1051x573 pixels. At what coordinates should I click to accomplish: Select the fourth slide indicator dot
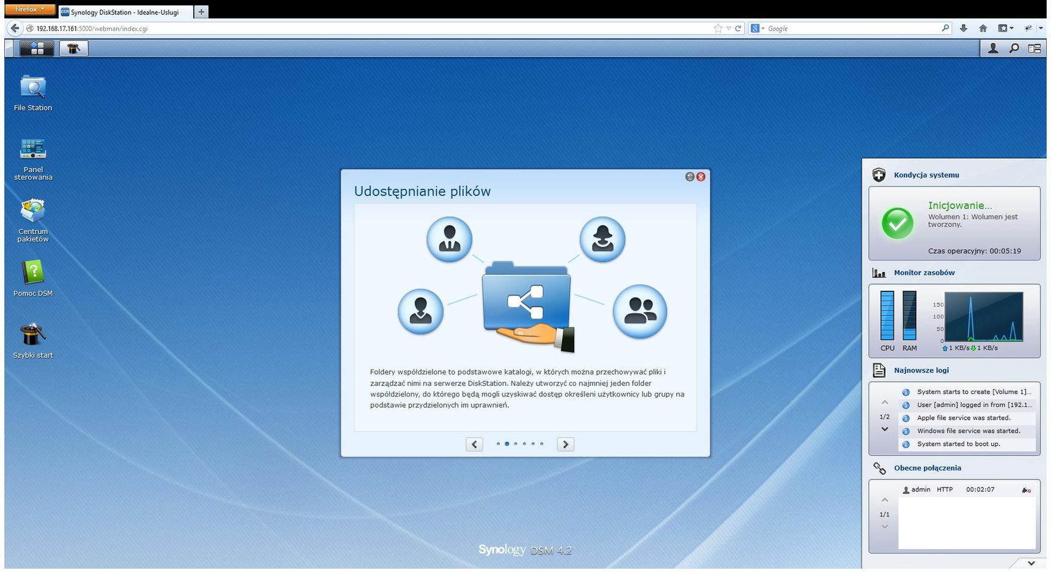coord(524,444)
